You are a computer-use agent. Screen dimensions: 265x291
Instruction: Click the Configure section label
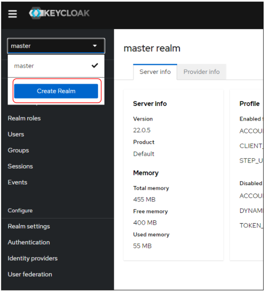point(20,210)
